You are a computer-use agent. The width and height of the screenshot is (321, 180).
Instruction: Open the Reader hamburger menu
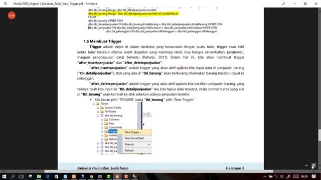click(x=6, y=3)
